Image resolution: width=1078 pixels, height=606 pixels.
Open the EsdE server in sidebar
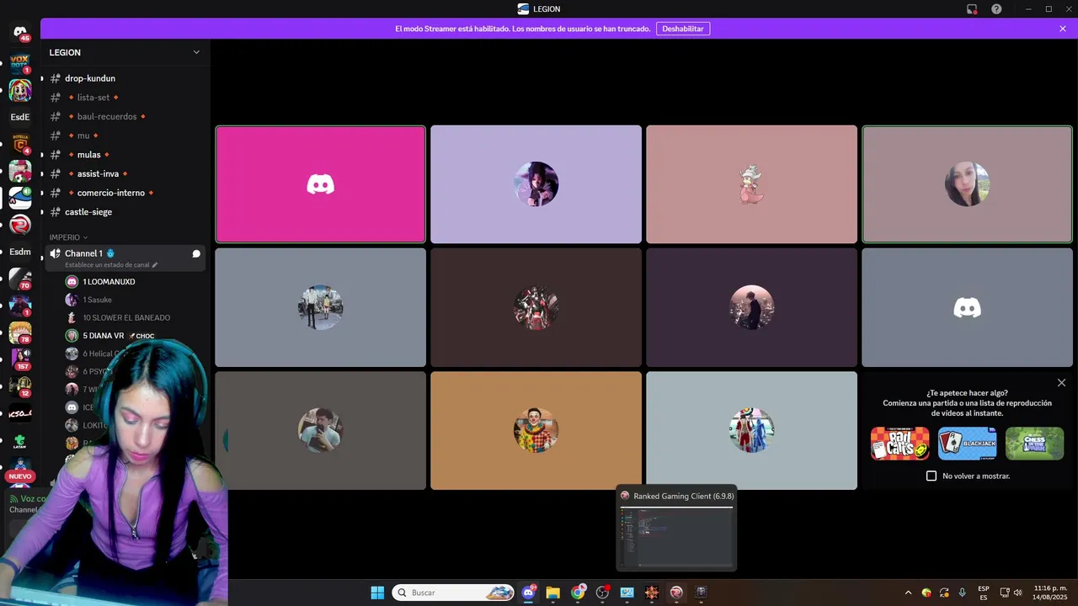20,117
